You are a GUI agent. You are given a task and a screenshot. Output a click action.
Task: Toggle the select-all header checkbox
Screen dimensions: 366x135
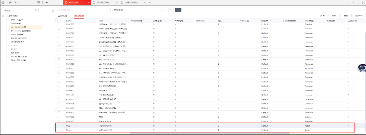click(59, 21)
